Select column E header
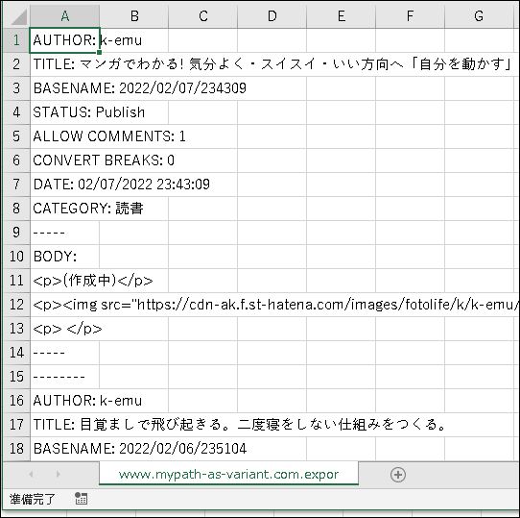This screenshot has height=518, width=520. (341, 16)
